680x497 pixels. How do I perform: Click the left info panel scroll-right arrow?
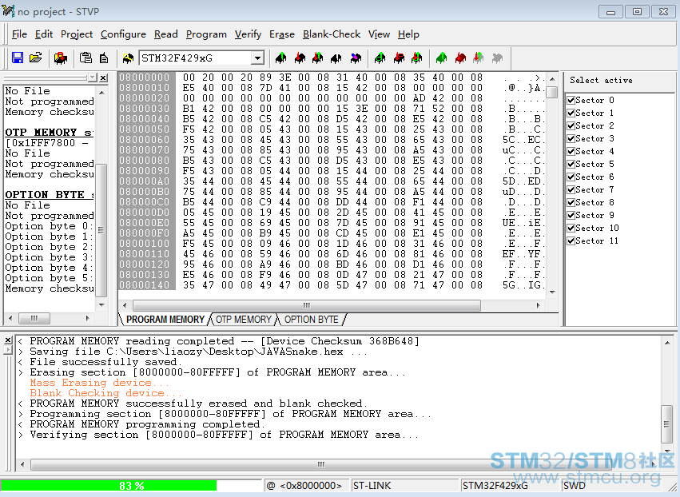pyautogui.click(x=88, y=318)
